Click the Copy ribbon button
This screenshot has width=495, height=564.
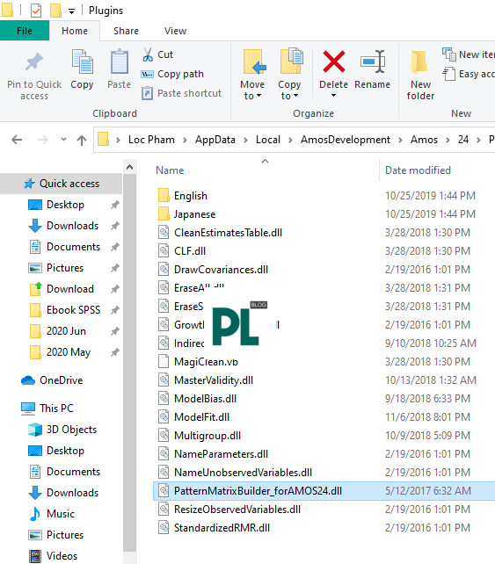(x=82, y=69)
